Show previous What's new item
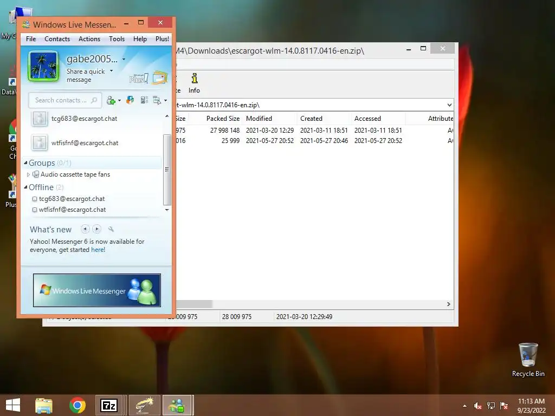The height and width of the screenshot is (416, 555). [85, 229]
